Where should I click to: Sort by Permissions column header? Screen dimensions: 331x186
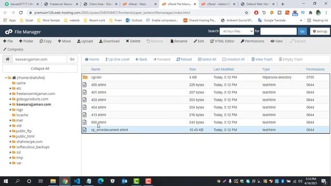315,69
